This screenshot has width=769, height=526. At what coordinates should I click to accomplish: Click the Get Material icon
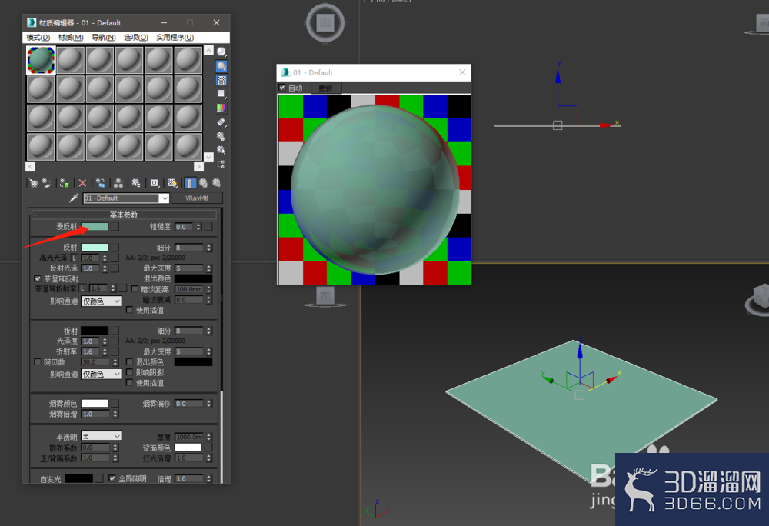[33, 183]
